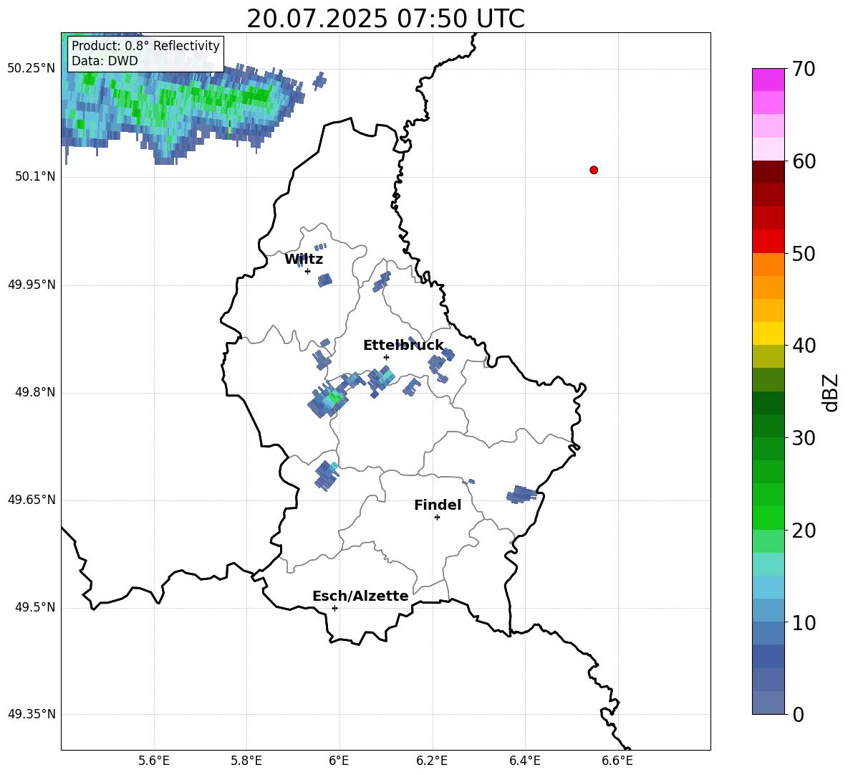The image size is (848, 775).
Task: Click the 6.4°E longitude label
Action: [524, 761]
